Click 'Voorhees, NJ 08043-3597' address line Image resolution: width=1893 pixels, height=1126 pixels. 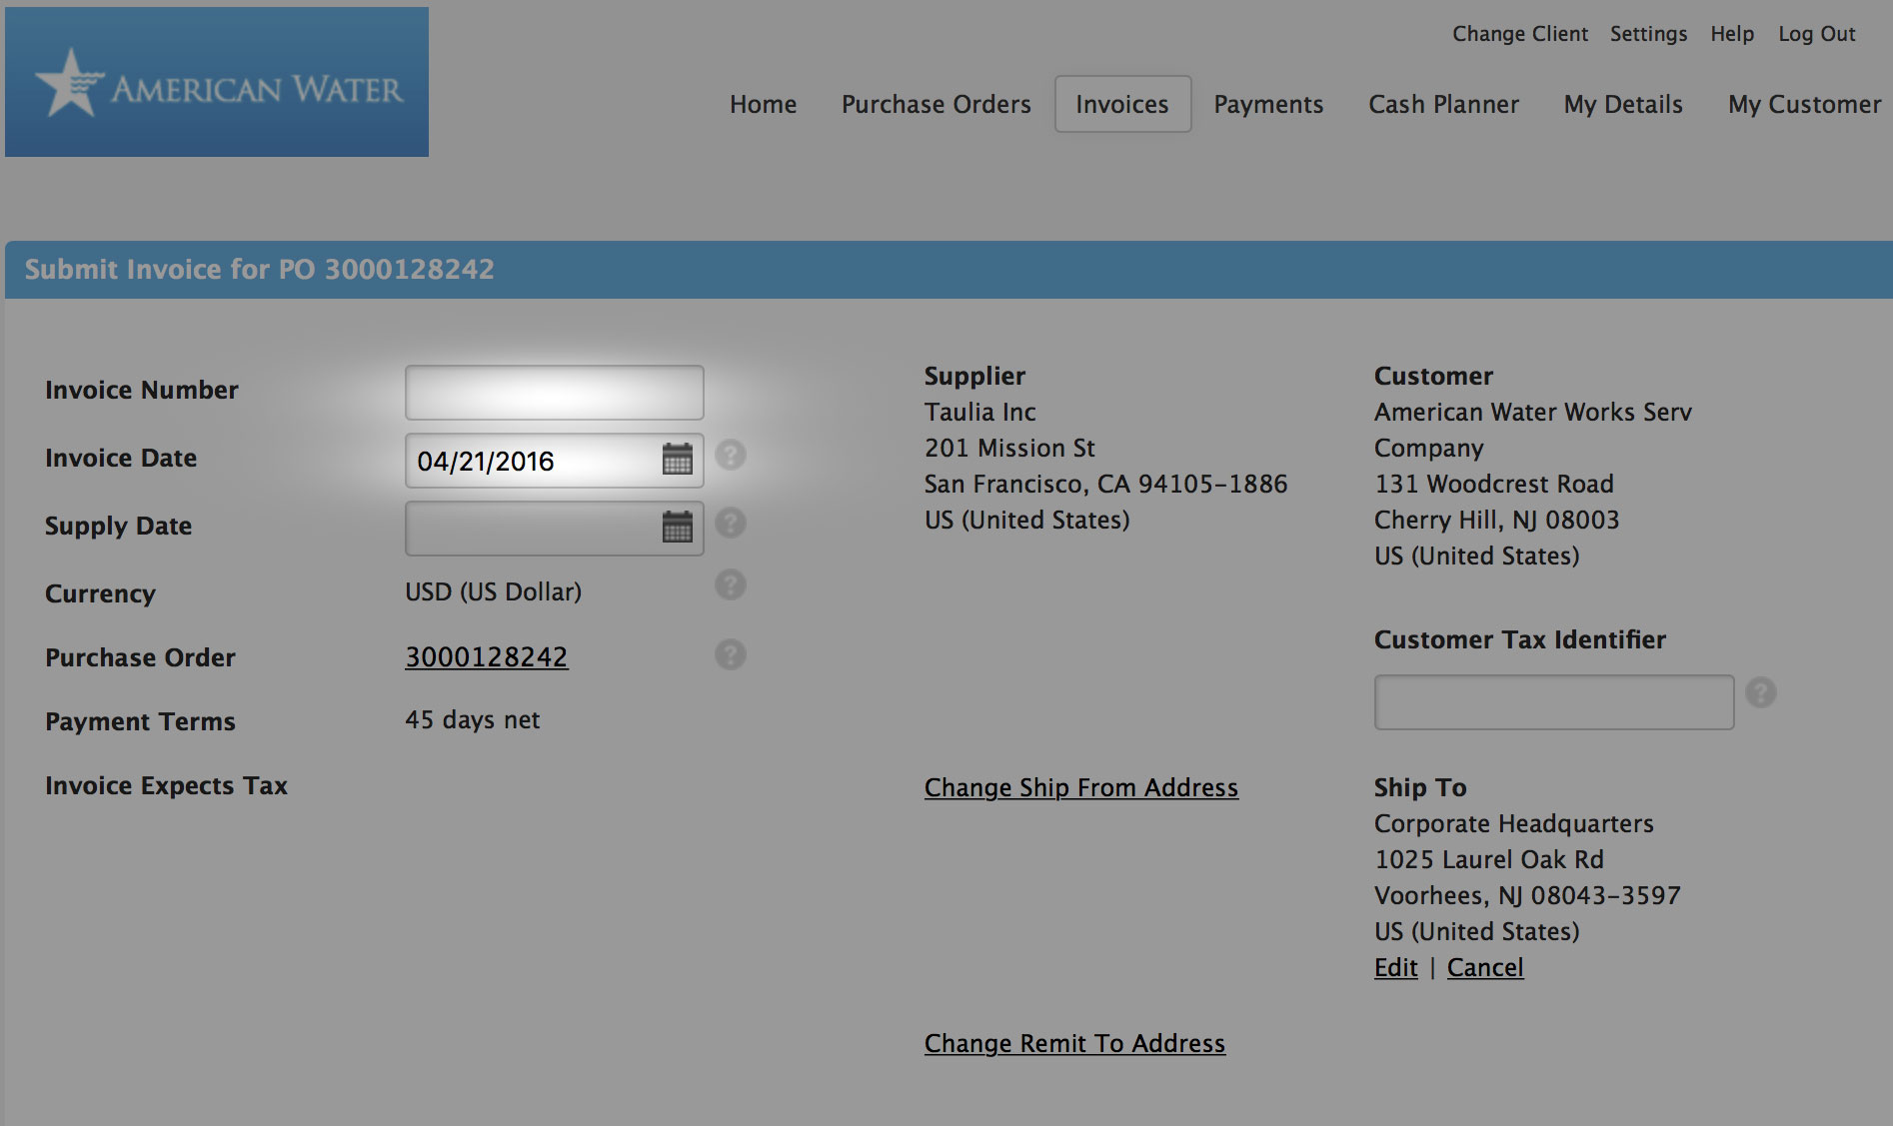(x=1527, y=895)
